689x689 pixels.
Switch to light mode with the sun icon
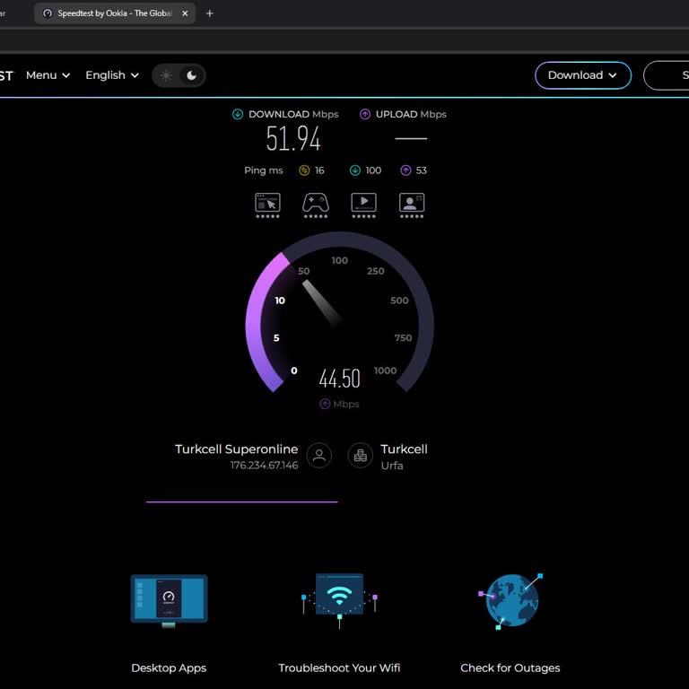pos(166,75)
